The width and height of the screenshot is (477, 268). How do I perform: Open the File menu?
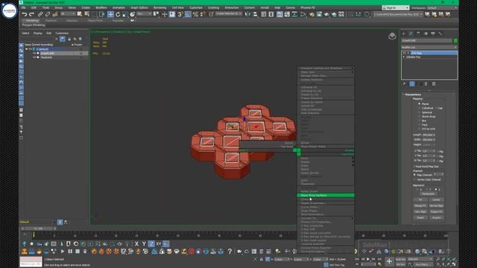click(23, 7)
